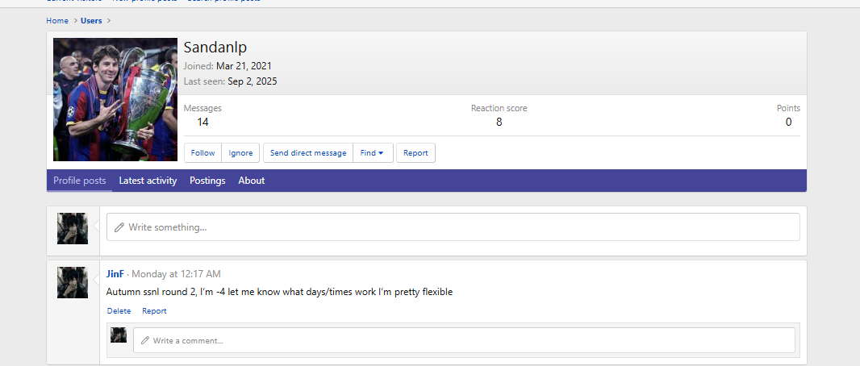Switch to the Latest activity tab
The width and height of the screenshot is (860, 366).
pyautogui.click(x=148, y=181)
